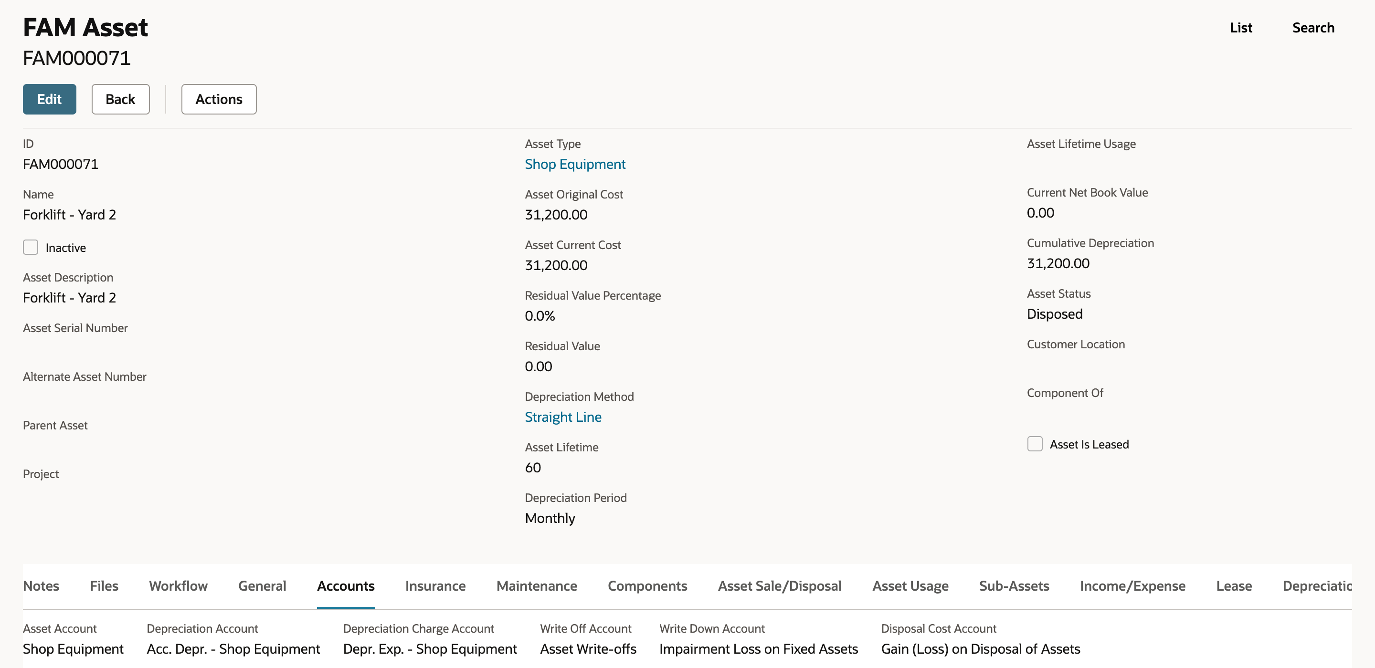
Task: Click the Asset Status value Disposed
Action: (1054, 314)
